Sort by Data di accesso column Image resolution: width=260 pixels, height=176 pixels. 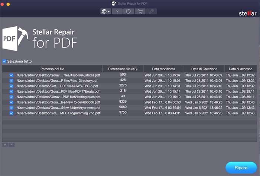click(x=241, y=69)
